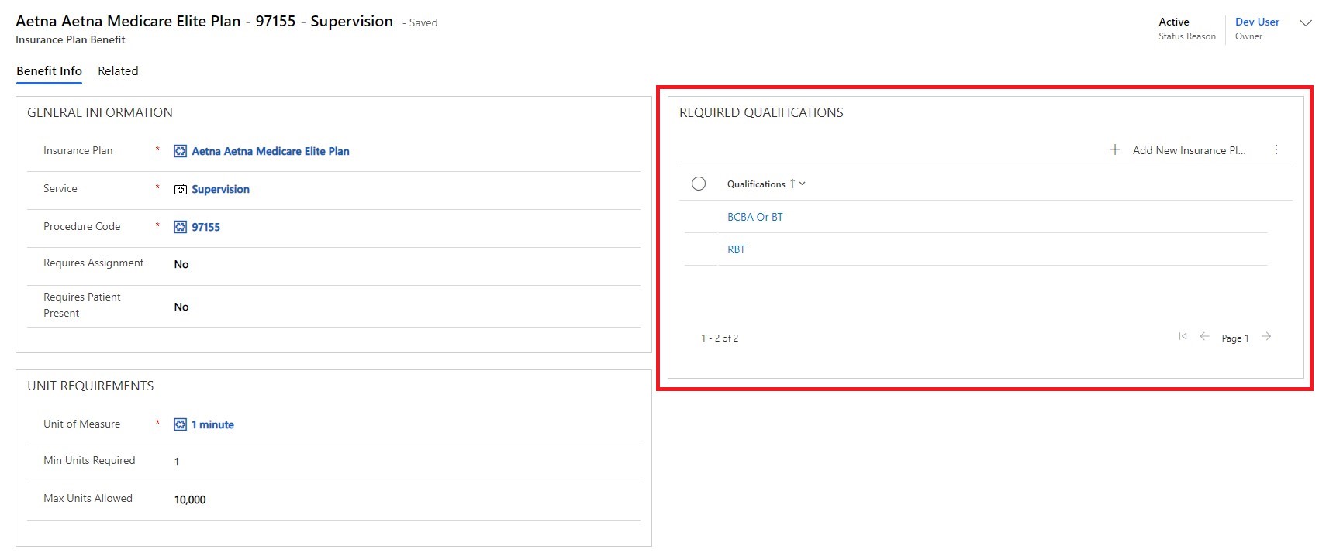Open the Aetna Aetna Medicare Elite Plan link
The height and width of the screenshot is (553, 1319).
[271, 151]
